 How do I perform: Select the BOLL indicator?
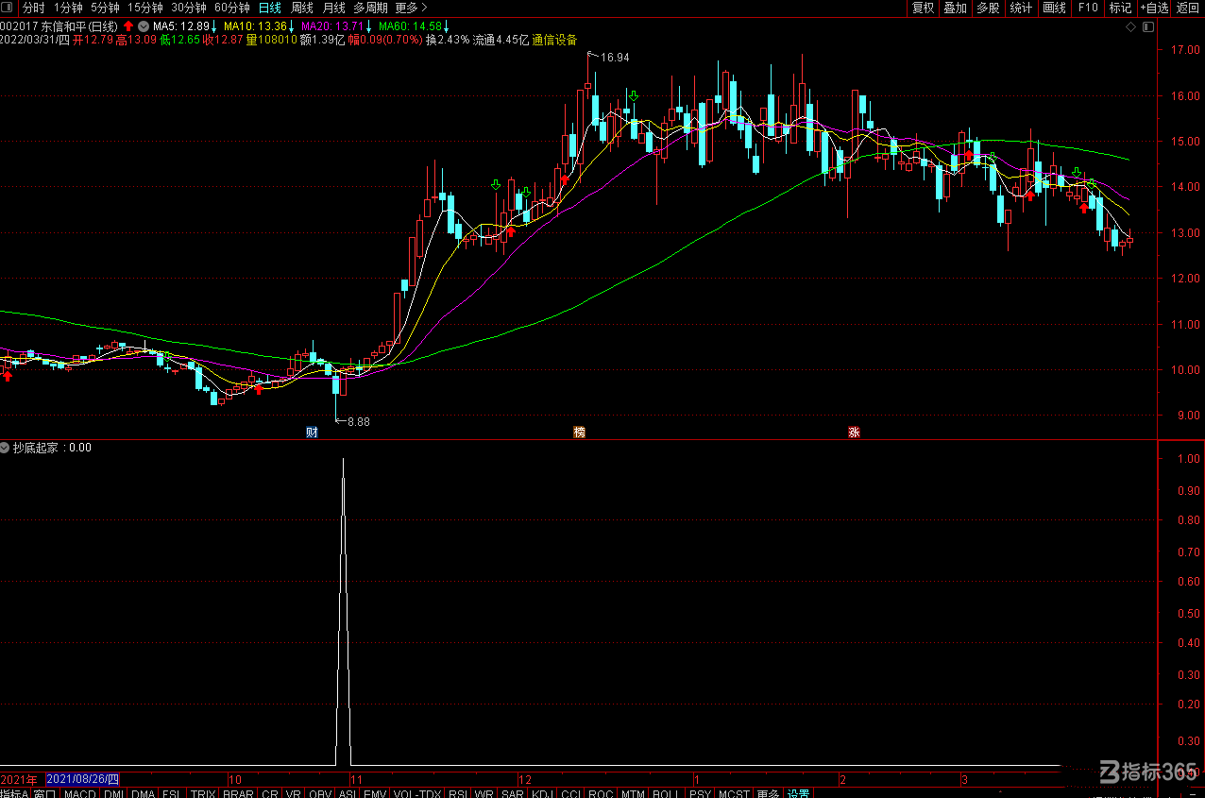pos(666,793)
